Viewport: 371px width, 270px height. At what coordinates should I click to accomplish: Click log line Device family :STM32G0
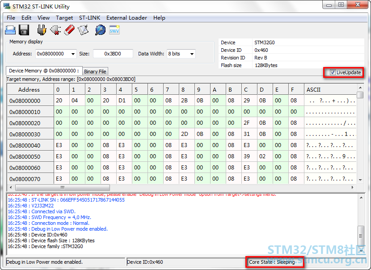(x=45, y=246)
